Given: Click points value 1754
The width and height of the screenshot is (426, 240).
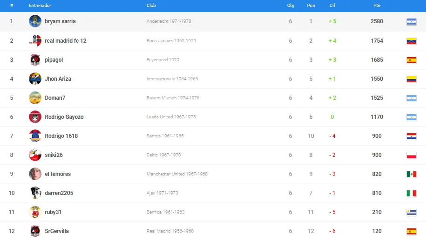Looking at the screenshot, I should (x=377, y=41).
